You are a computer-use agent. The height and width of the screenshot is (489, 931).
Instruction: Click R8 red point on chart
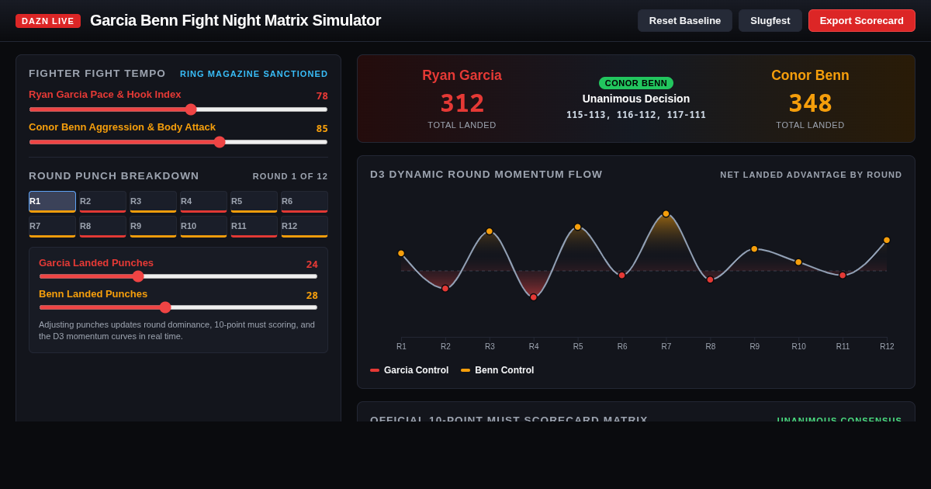710,279
